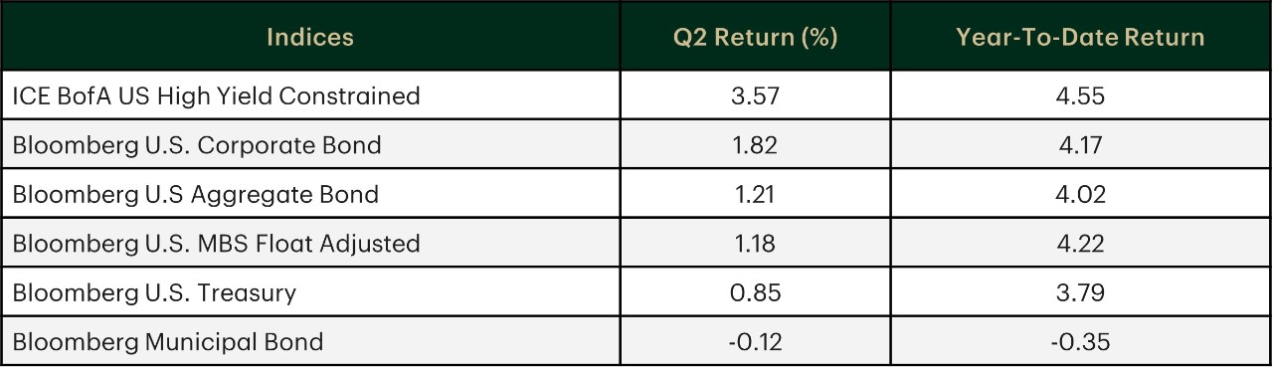
Task: Click the 1.82 Q2 return value
Action: (x=756, y=145)
